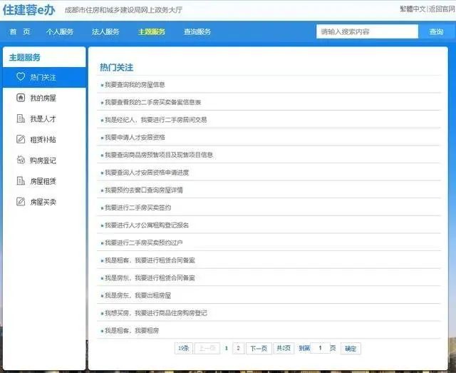Switch to 法人服务 tab

coord(105,32)
